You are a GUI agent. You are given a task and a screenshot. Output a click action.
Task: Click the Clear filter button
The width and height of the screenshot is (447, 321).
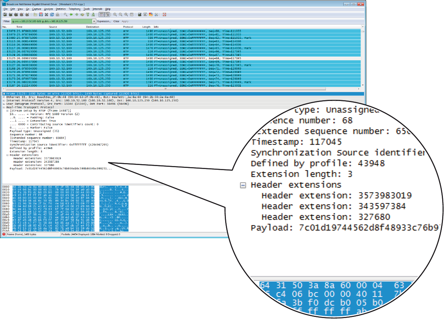[x=116, y=21]
